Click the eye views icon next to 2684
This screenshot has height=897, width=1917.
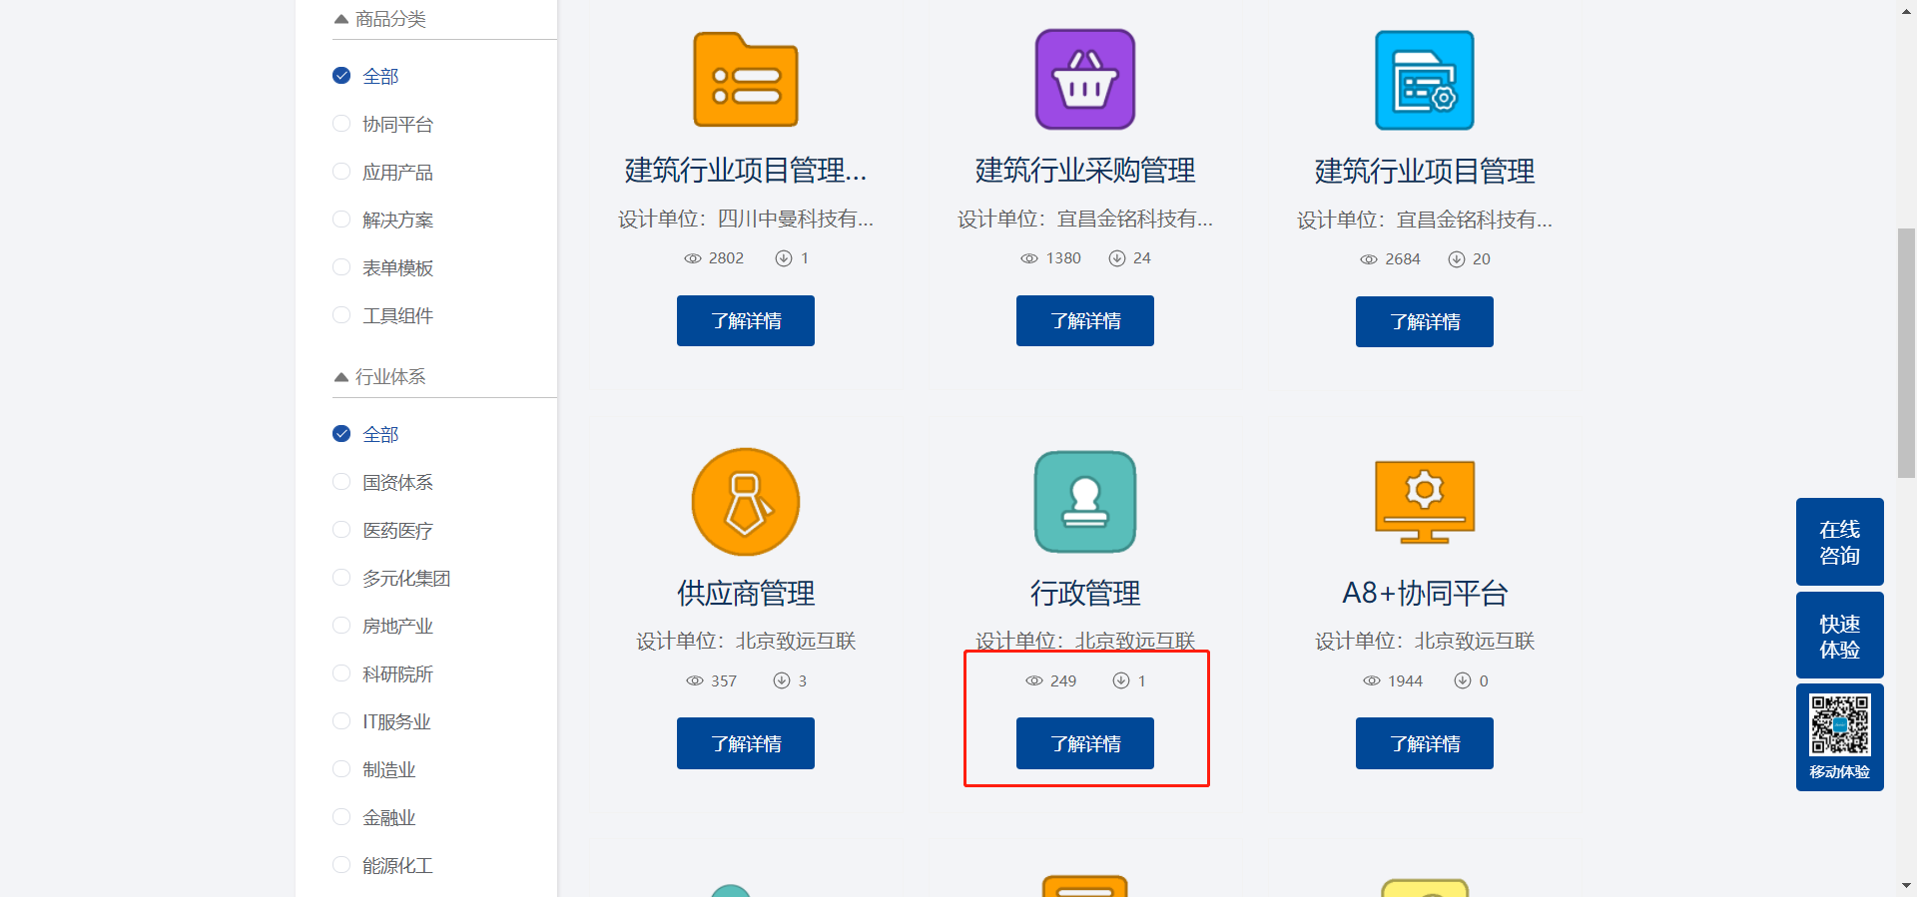pyautogui.click(x=1369, y=259)
